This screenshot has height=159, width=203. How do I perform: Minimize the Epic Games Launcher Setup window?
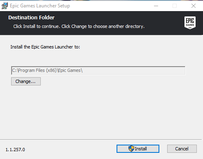coord(156,6)
